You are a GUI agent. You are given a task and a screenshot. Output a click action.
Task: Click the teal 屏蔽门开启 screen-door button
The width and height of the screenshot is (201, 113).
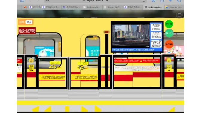point(169,33)
